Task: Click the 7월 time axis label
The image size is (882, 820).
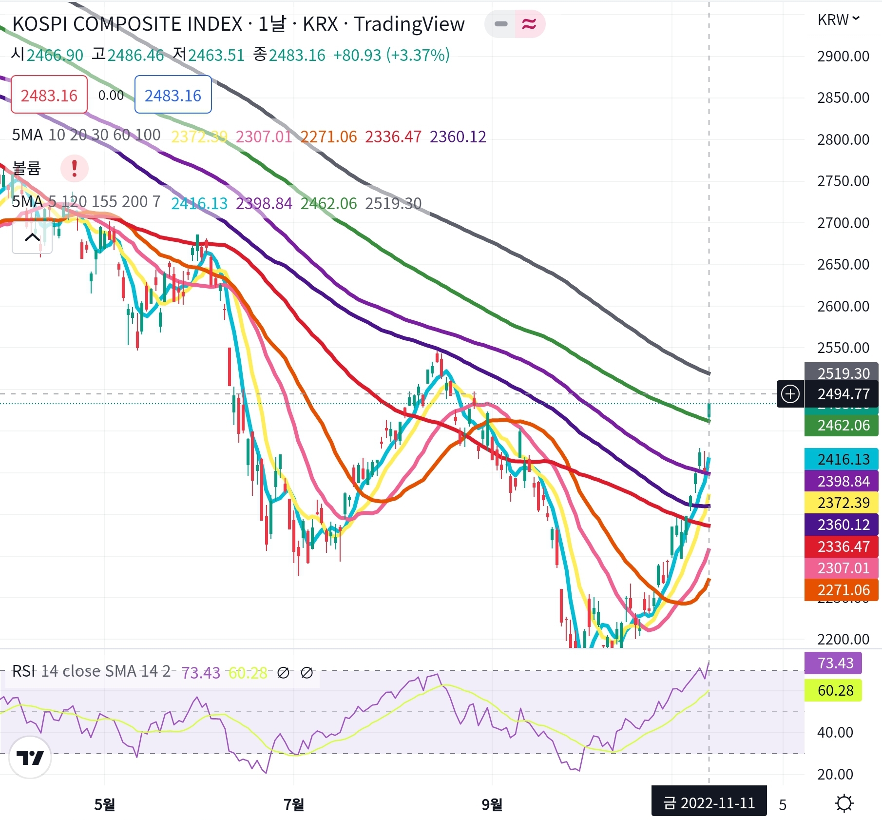Action: 294,804
